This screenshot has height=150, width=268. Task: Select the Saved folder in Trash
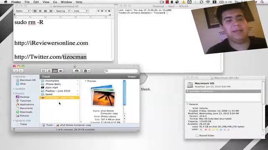point(59,94)
